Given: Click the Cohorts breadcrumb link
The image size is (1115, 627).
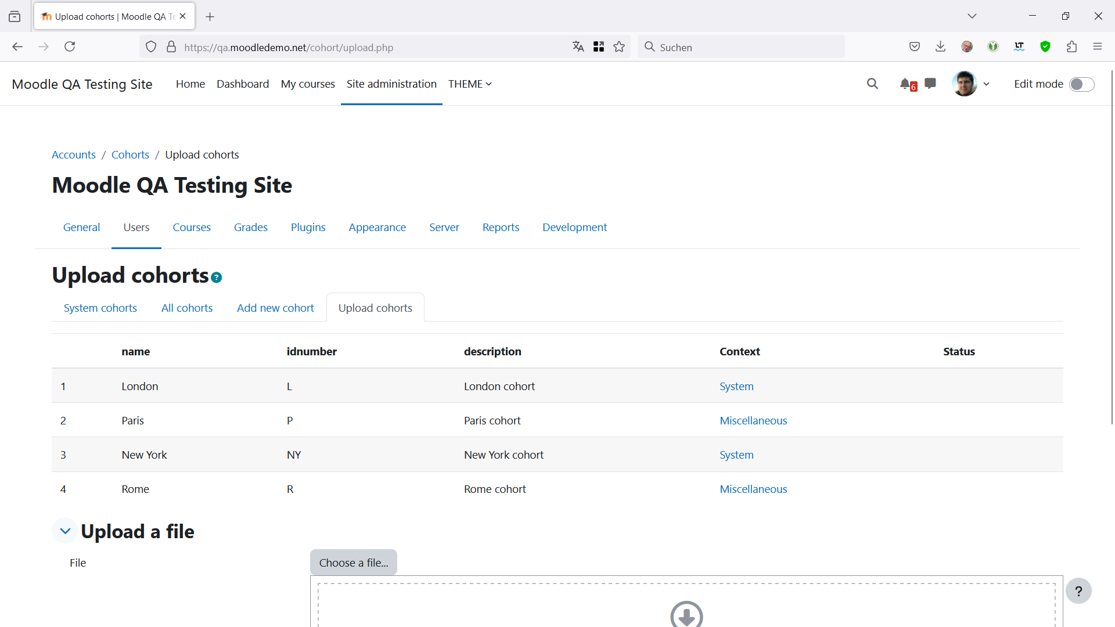Looking at the screenshot, I should click(x=130, y=155).
